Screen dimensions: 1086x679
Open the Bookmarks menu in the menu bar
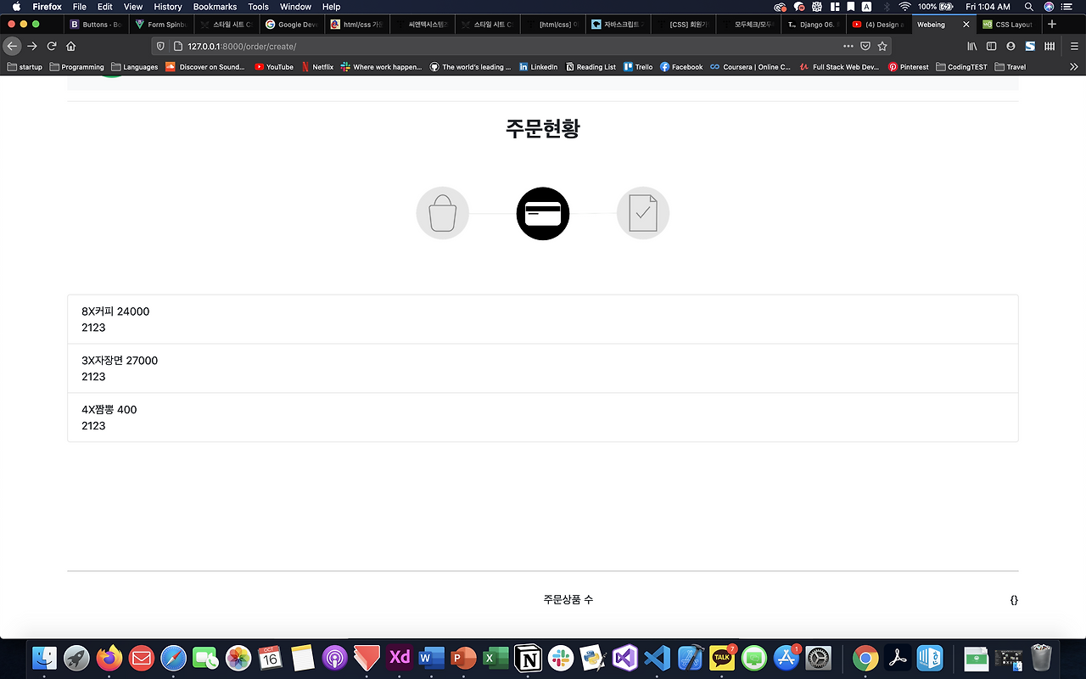(215, 7)
